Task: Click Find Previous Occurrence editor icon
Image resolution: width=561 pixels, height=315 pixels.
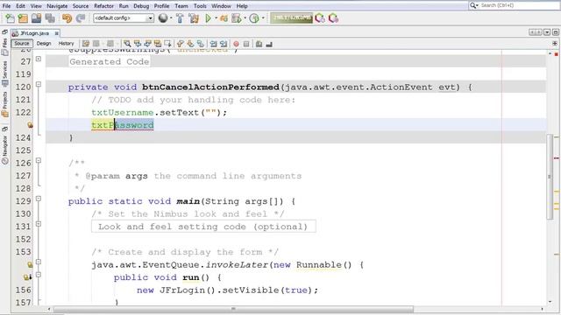Action: pos(138,44)
